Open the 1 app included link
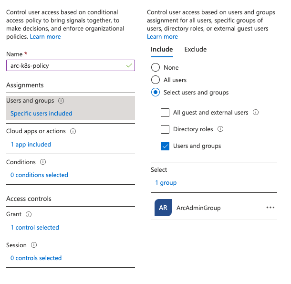The width and height of the screenshot is (291, 284). click(31, 144)
